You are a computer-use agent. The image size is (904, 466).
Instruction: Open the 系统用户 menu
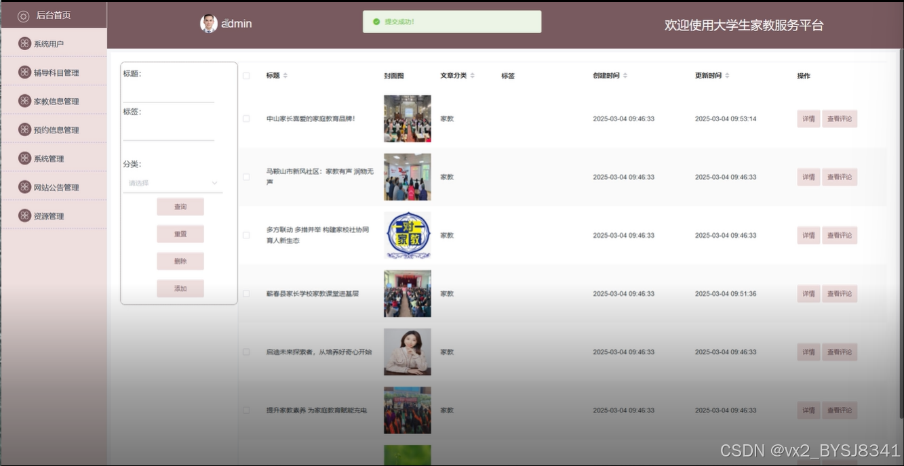54,43
